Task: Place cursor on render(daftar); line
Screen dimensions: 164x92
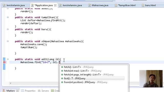Action: tap(31, 23)
